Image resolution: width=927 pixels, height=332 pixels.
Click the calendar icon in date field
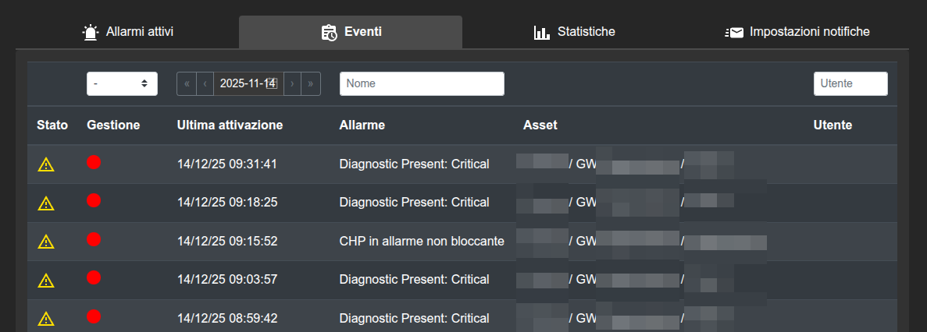click(272, 83)
